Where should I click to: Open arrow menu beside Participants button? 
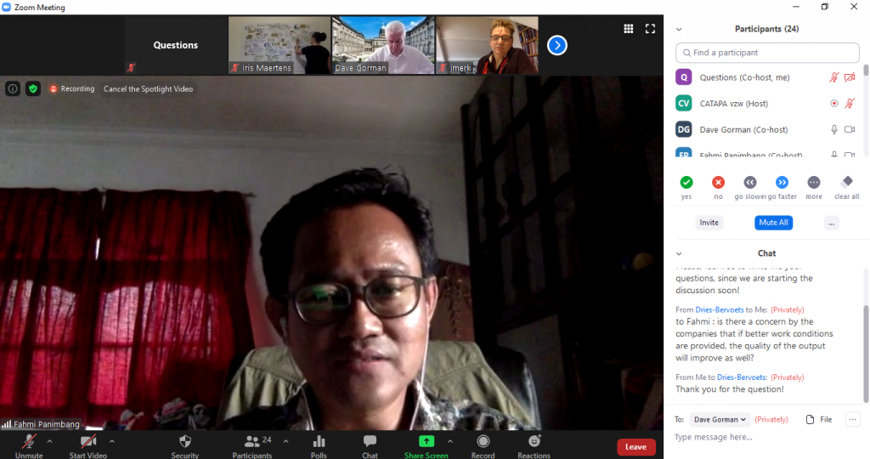[x=285, y=442]
